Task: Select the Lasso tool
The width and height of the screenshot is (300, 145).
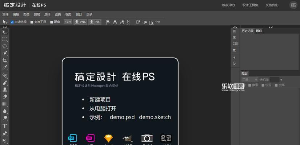Action: pos(5,46)
